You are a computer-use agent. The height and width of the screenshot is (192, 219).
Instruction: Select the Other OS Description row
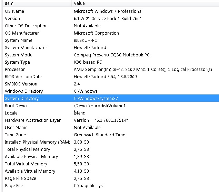[26, 26]
